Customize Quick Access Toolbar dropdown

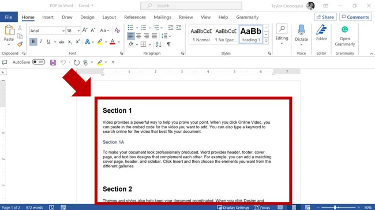click(x=113, y=62)
